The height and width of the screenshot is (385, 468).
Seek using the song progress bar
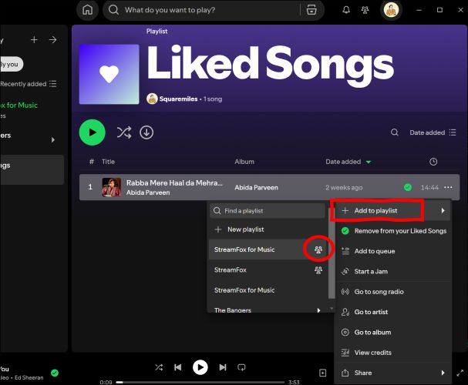coord(200,382)
